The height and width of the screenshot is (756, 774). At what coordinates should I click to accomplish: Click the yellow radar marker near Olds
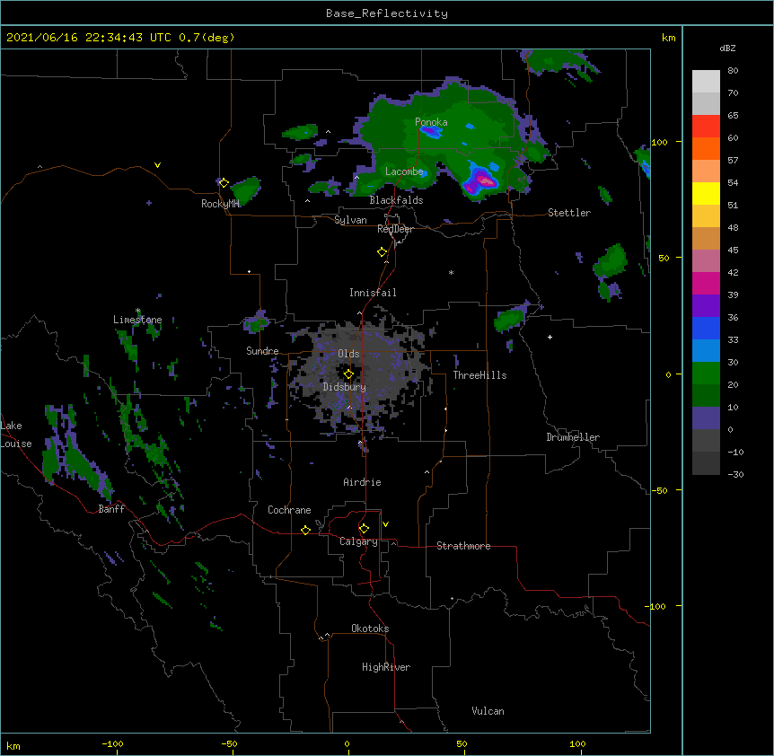pyautogui.click(x=348, y=374)
